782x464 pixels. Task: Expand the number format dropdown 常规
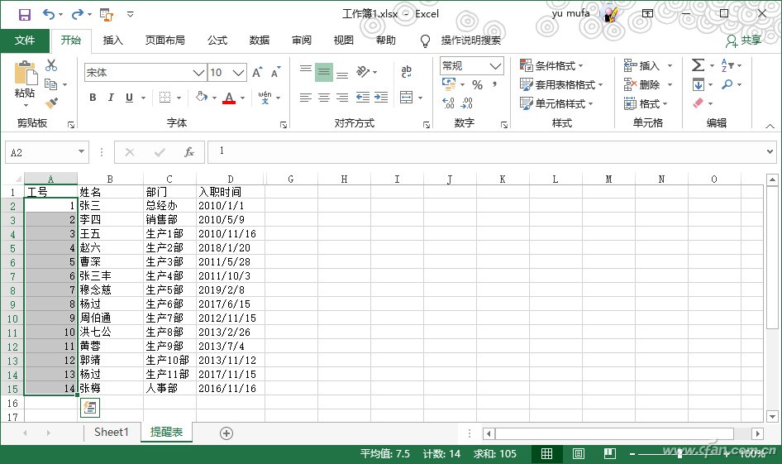pos(496,66)
